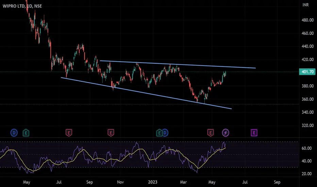Click the 60.00 RSI scale label
Image resolution: width=317 pixels, height=187 pixels.
coord(306,148)
